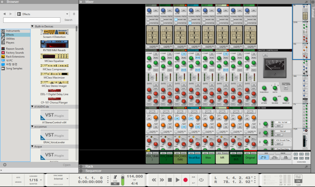Image resolution: width=315 pixels, height=187 pixels.
Task: Start playback with the Play button
Action: pyautogui.click(x=178, y=180)
